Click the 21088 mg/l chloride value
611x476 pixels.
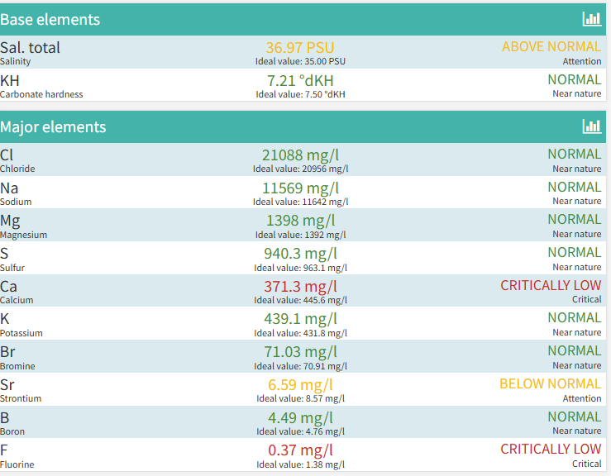(300, 155)
